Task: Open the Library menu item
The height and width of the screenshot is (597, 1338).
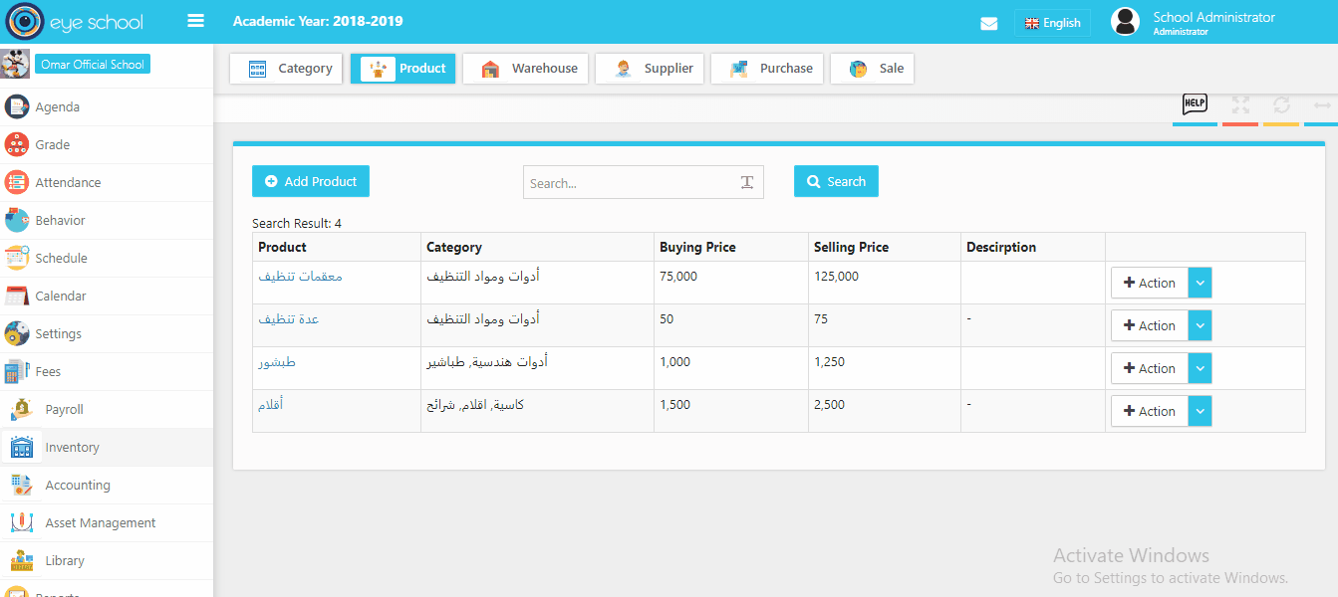Action: click(x=107, y=561)
